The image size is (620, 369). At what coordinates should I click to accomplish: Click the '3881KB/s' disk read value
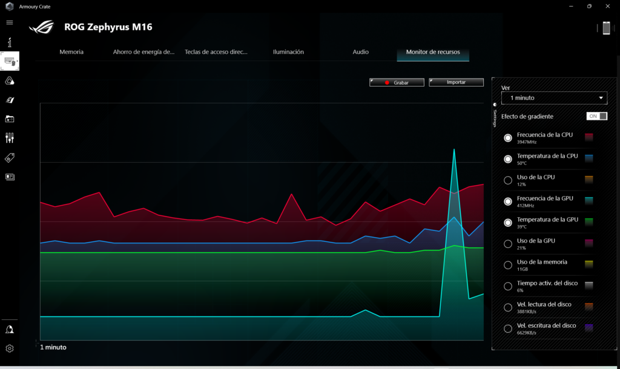click(x=527, y=312)
